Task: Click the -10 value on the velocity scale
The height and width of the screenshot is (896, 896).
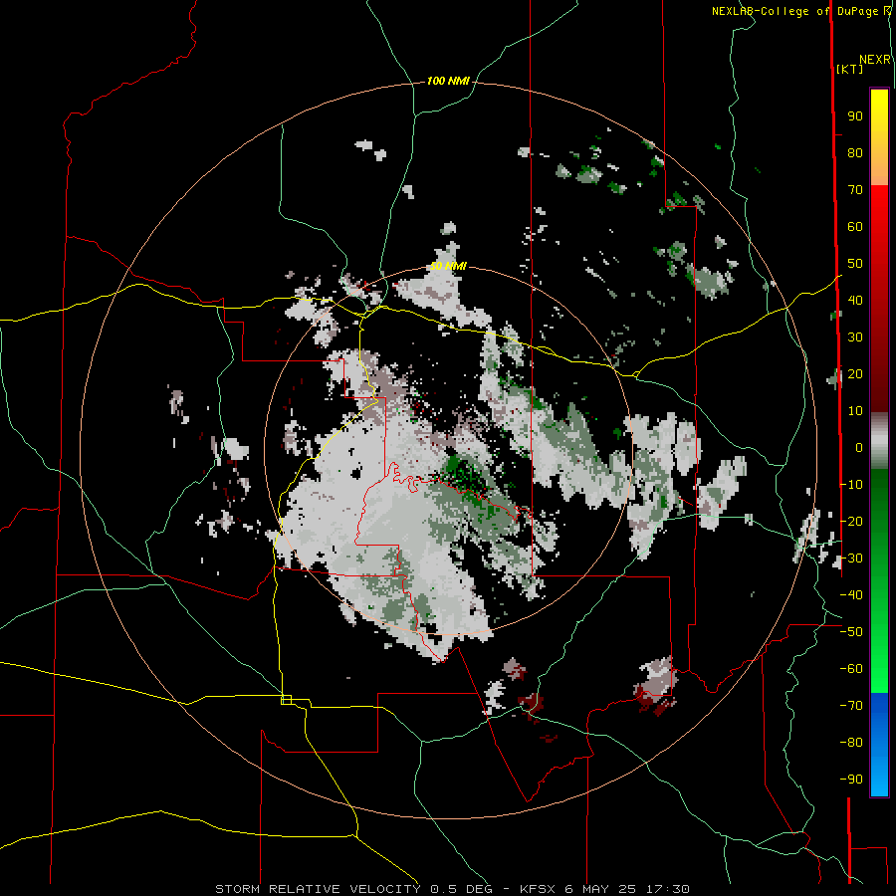Action: pos(851,485)
